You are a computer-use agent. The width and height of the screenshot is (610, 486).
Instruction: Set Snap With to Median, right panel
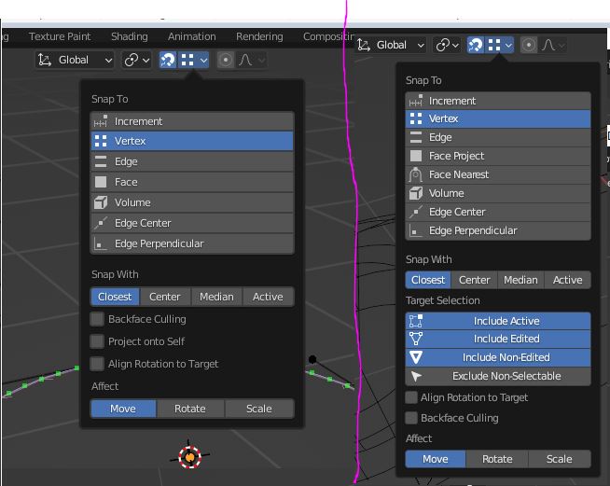pos(520,280)
